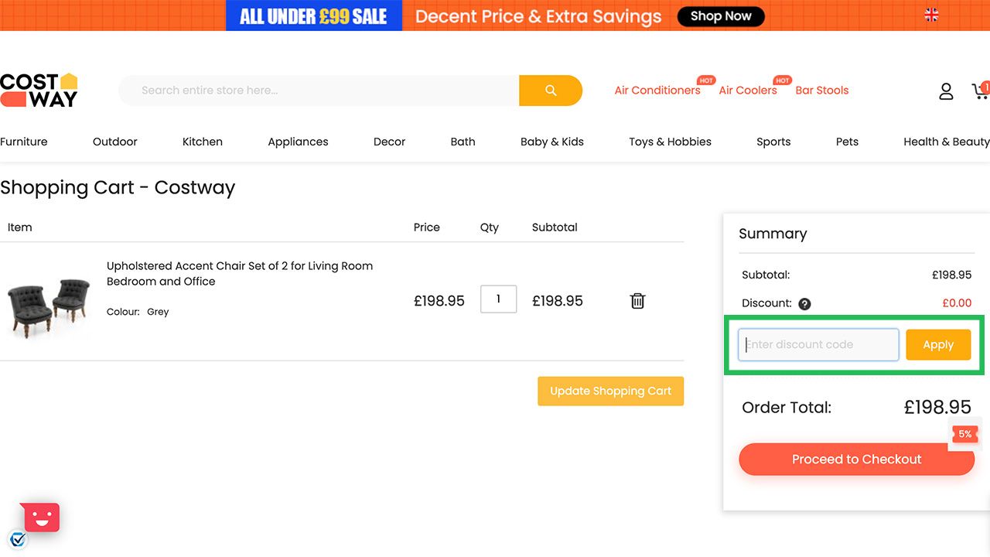This screenshot has width=990, height=557.
Task: Open the Toys & Hobbies menu
Action: tap(671, 142)
